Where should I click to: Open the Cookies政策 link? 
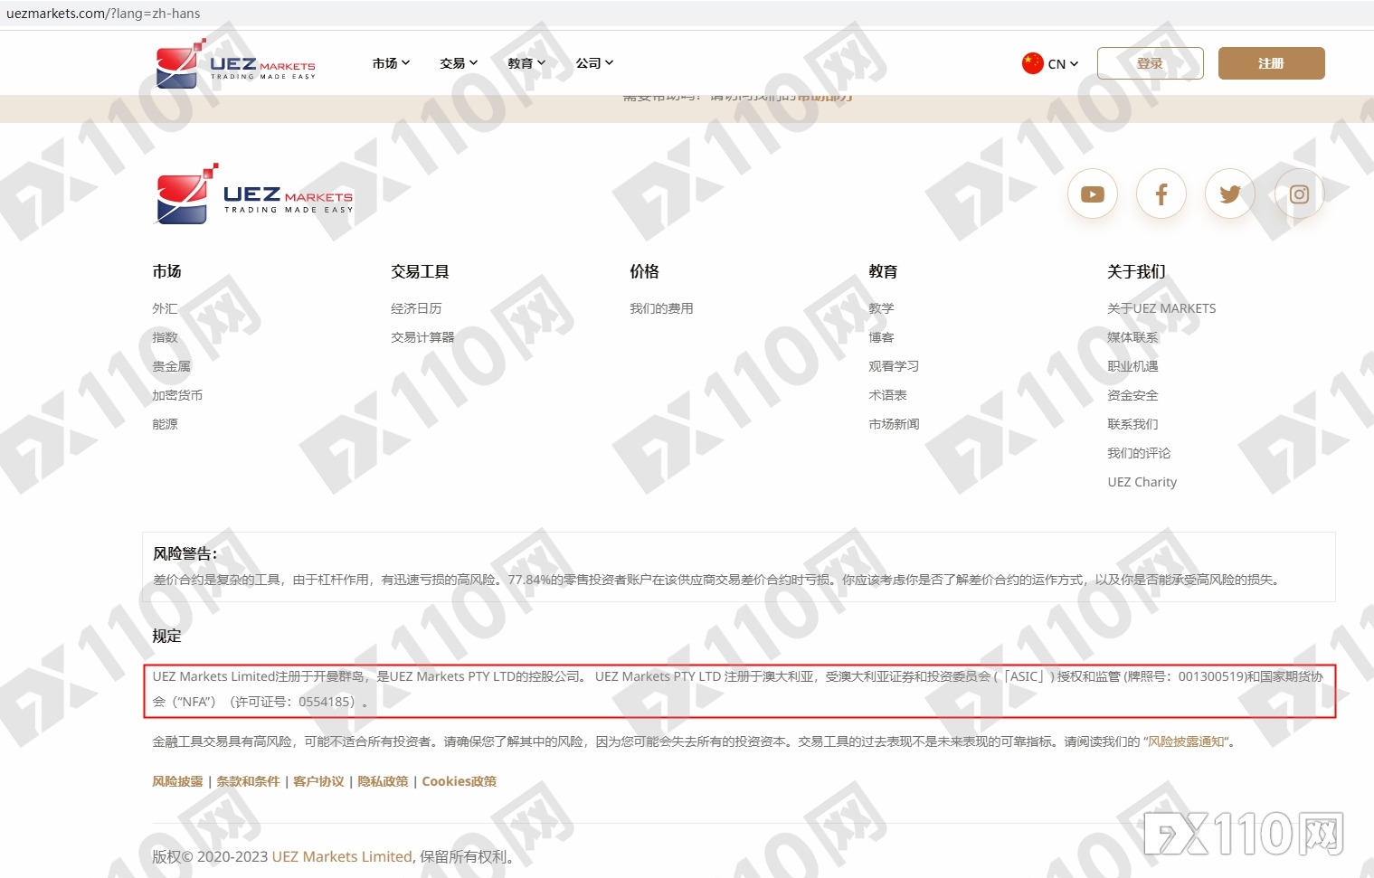point(459,781)
